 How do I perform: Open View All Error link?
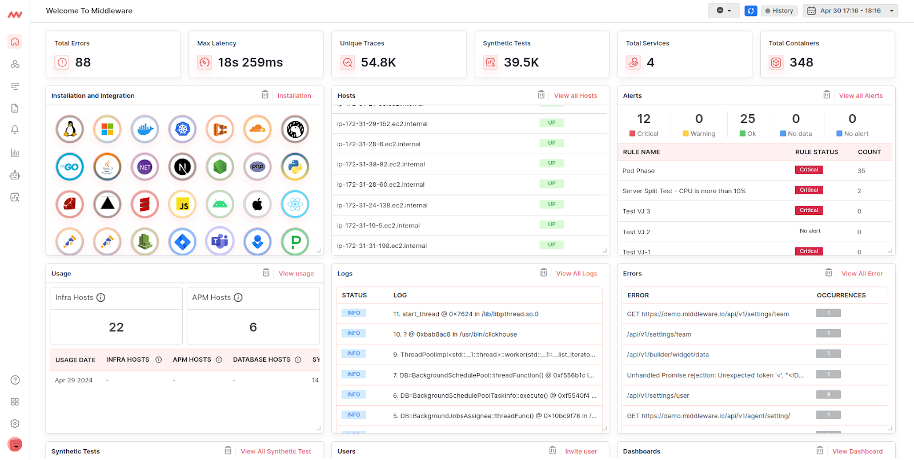(862, 274)
